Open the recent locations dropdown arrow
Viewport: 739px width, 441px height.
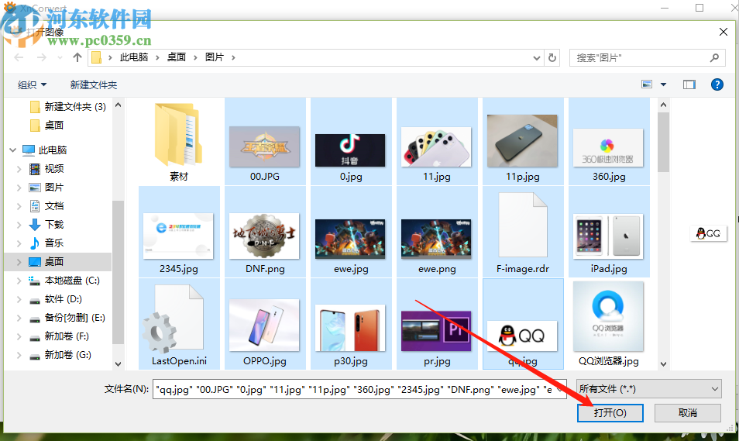coord(60,57)
